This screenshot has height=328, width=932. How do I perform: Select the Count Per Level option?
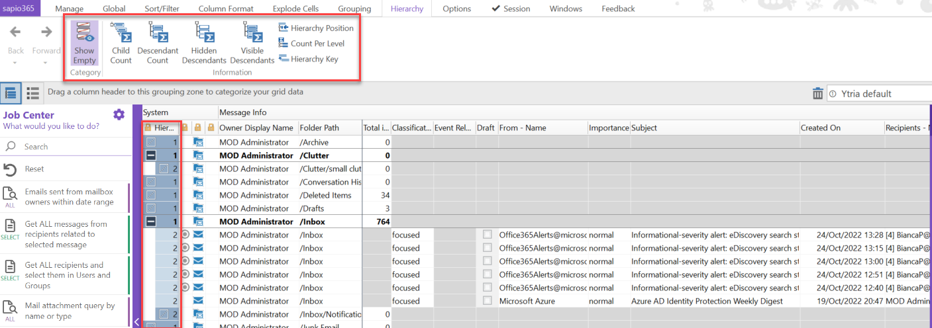coord(311,44)
